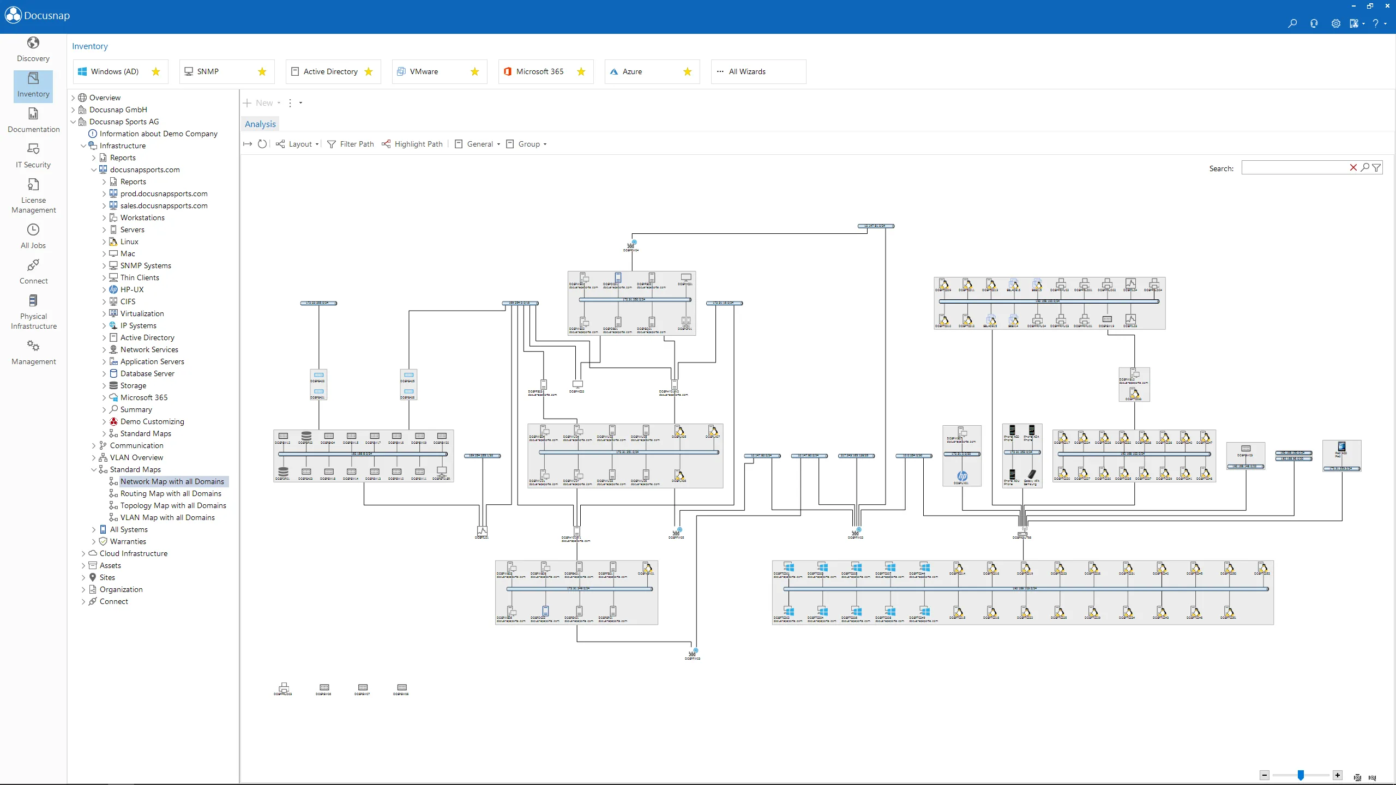Click the fit-to-page zoom icon
This screenshot has width=1396, height=785.
click(x=1357, y=777)
